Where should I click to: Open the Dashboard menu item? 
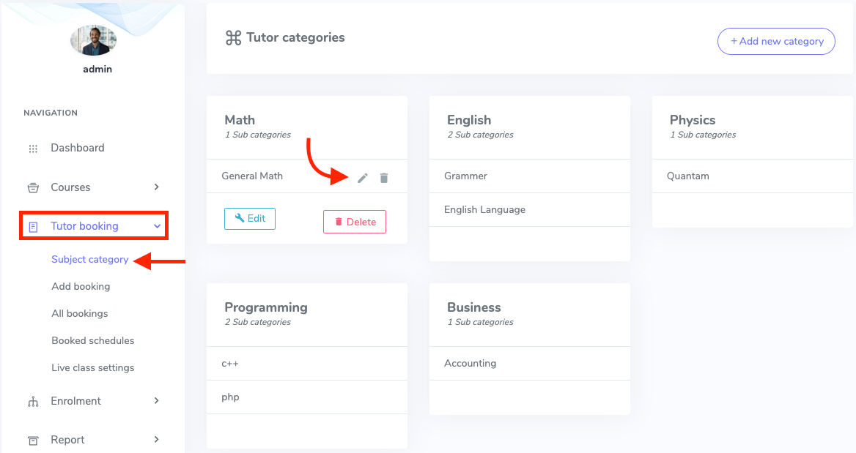pyautogui.click(x=78, y=148)
